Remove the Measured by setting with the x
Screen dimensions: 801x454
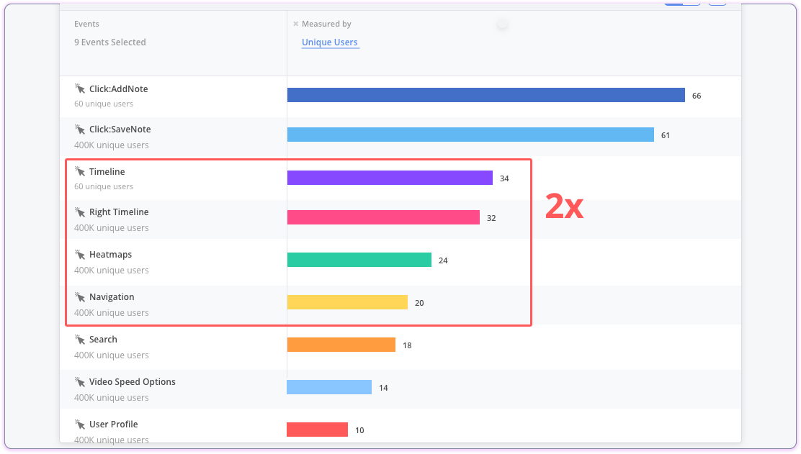click(296, 24)
